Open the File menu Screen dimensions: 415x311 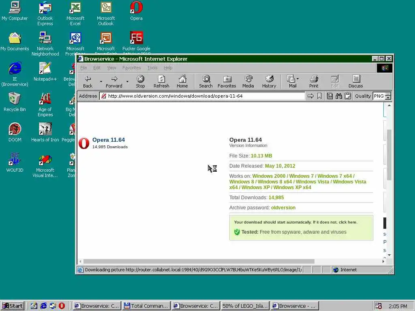83,68
